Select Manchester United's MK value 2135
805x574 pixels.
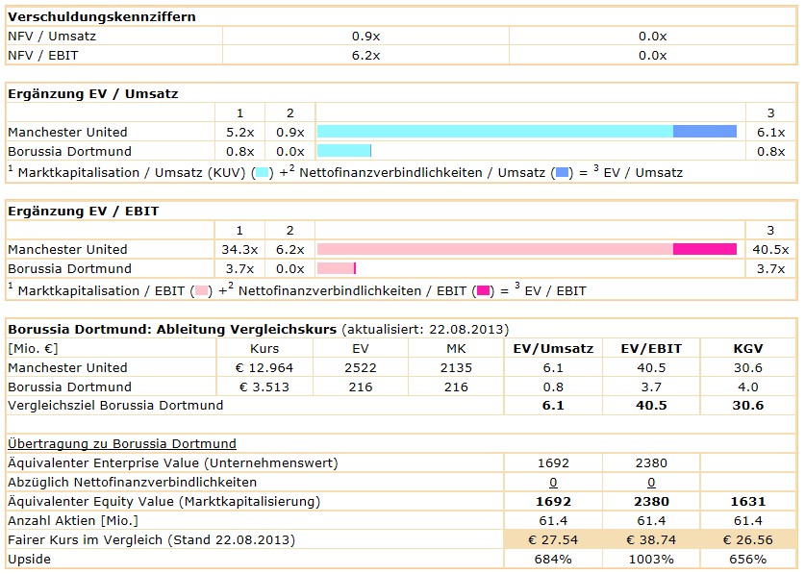point(456,368)
